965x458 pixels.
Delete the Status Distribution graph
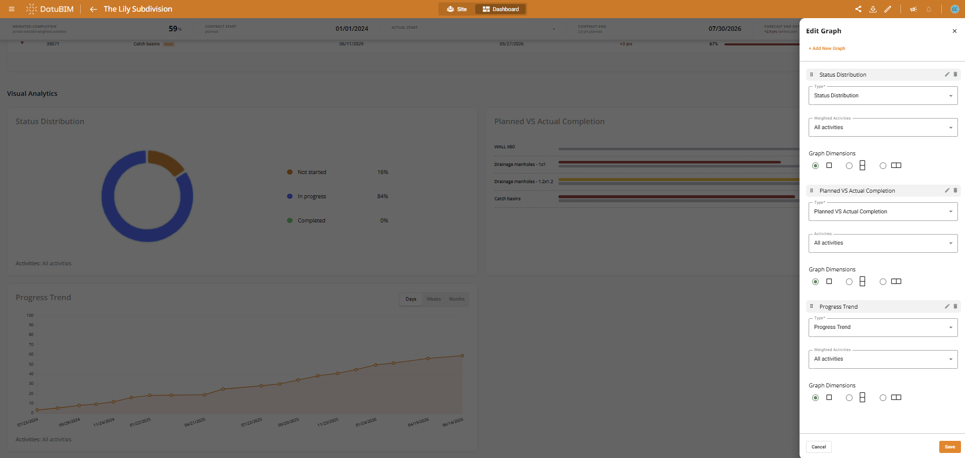coord(955,74)
